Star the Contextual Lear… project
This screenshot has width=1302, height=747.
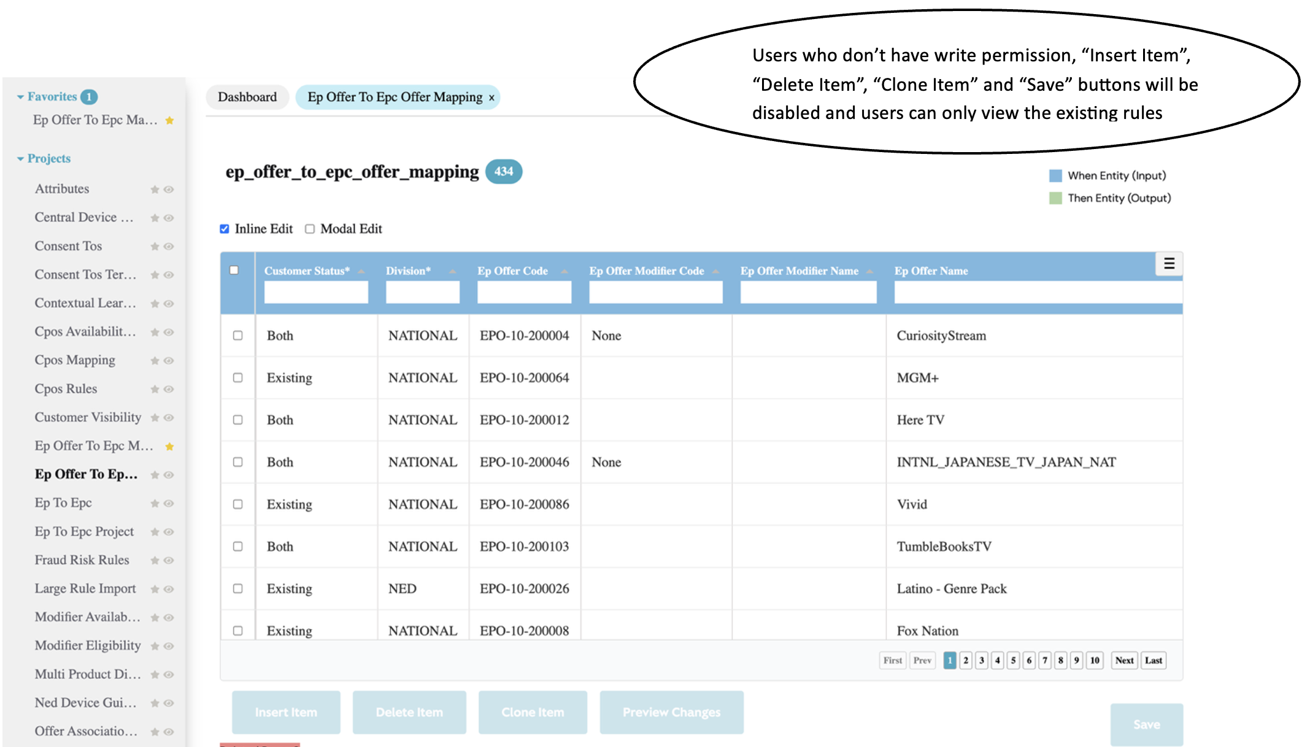point(155,304)
